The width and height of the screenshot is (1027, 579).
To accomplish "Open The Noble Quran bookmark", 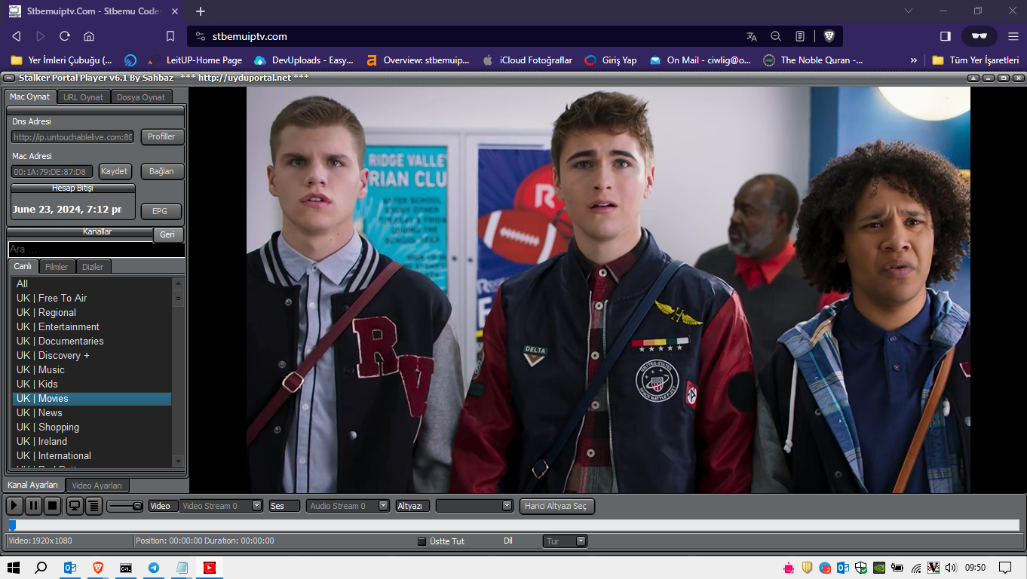I will (x=814, y=60).
